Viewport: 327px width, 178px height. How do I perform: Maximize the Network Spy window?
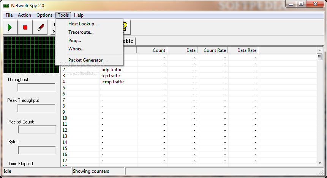click(301, 4)
